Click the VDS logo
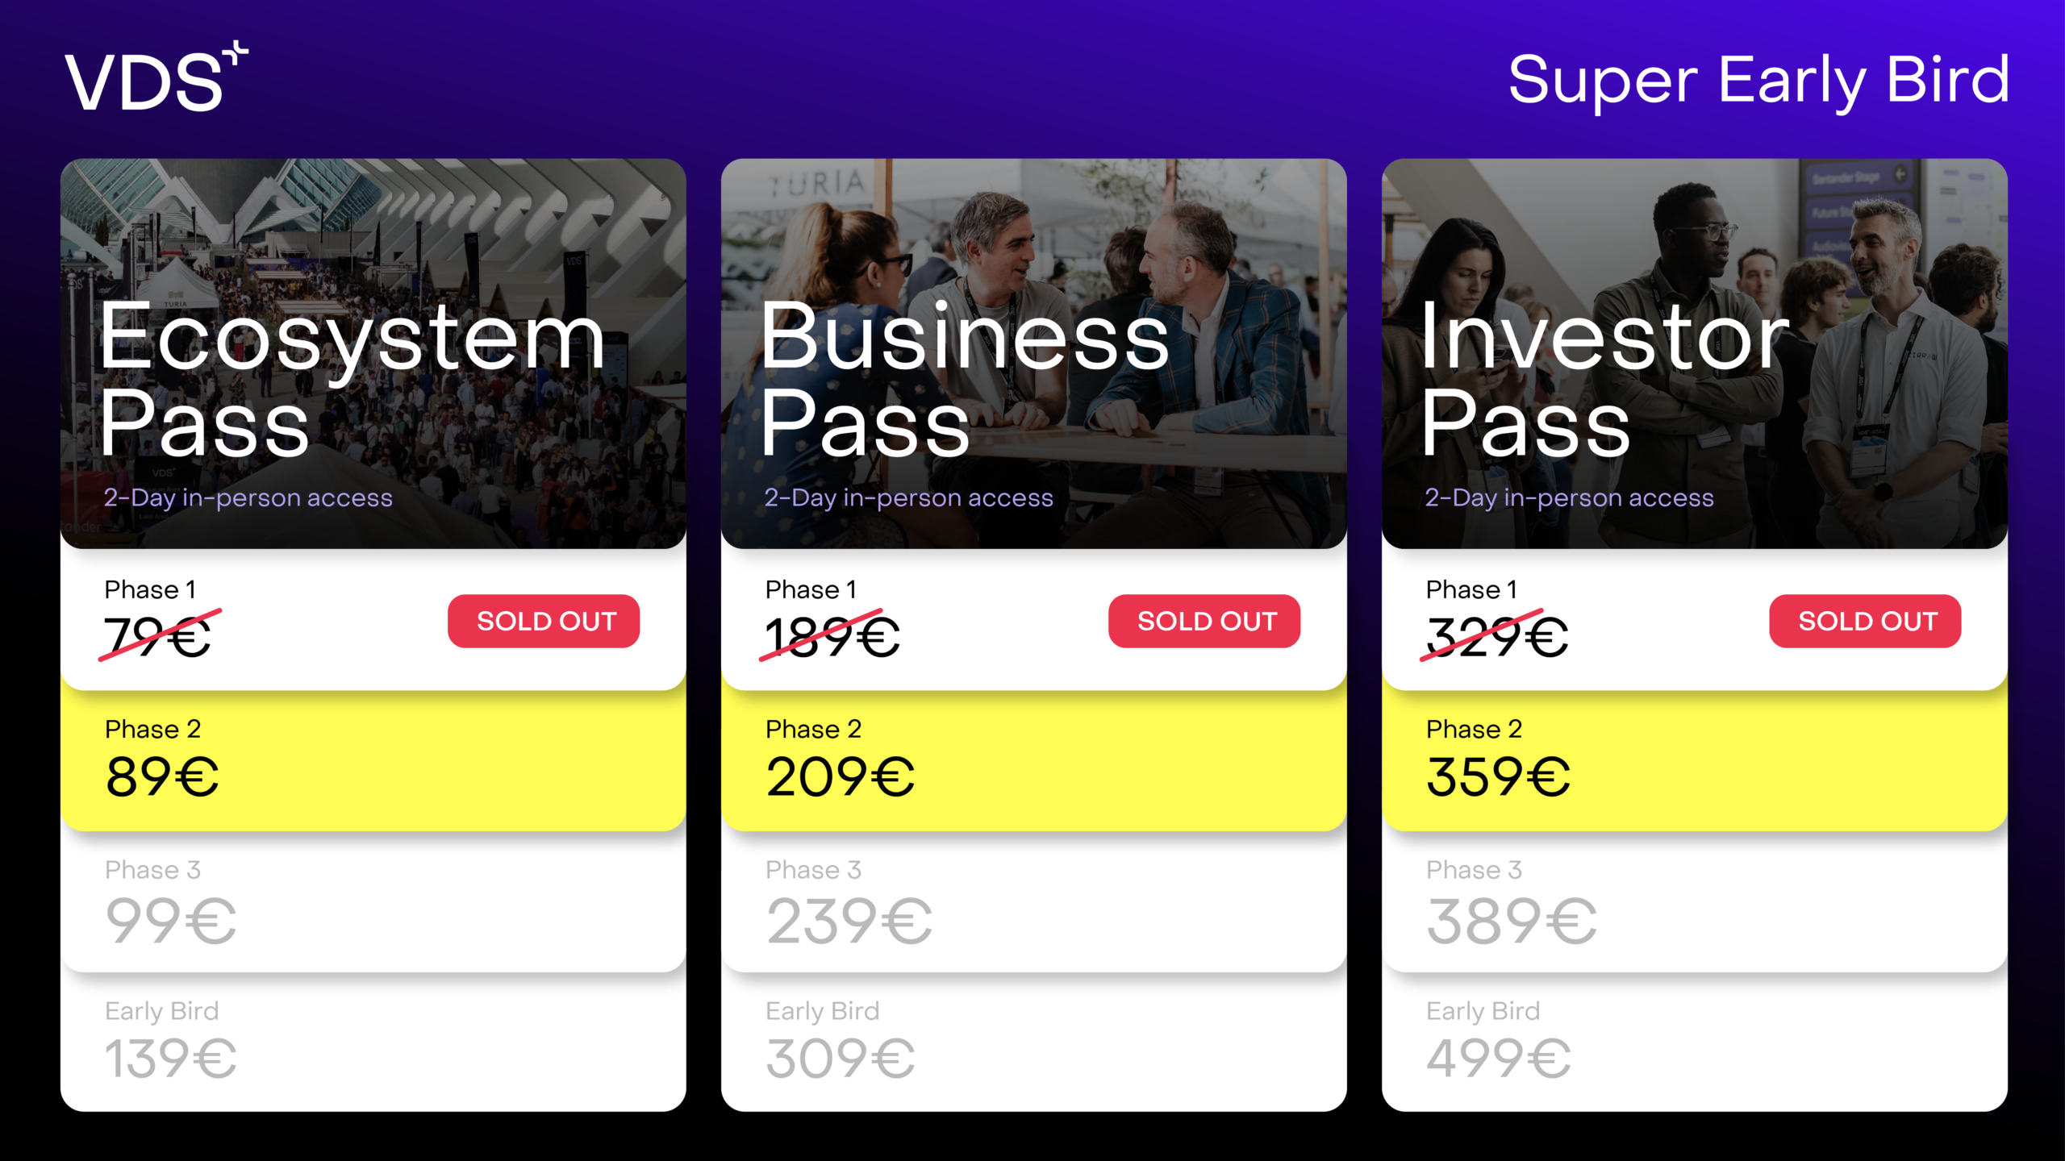 [156, 78]
